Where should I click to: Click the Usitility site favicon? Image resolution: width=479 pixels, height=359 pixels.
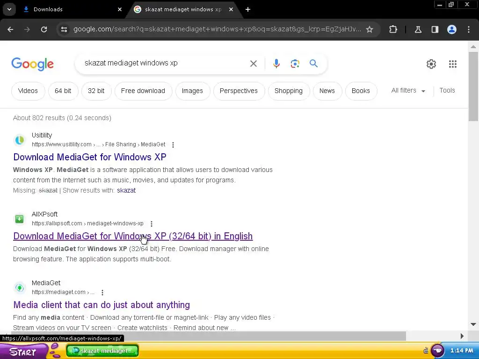(20, 140)
